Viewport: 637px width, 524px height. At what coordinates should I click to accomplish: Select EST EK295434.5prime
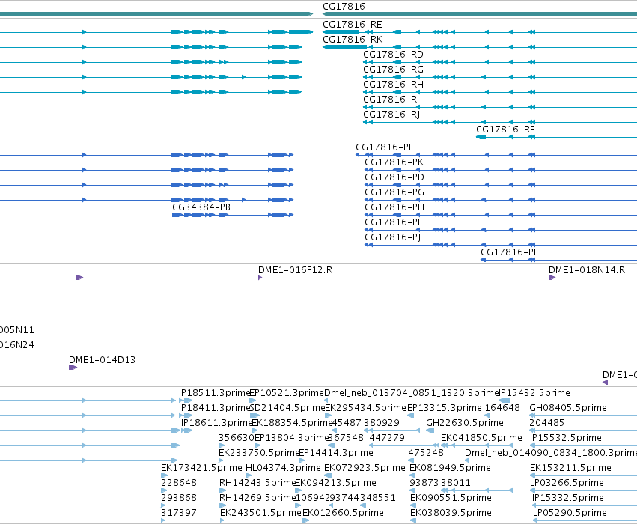(365, 408)
